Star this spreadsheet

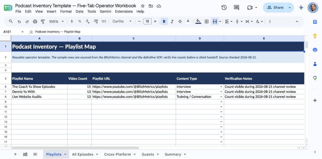(x=143, y=6)
